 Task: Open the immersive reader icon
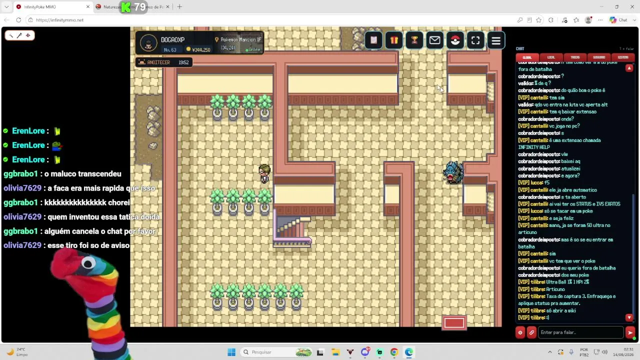point(529,20)
